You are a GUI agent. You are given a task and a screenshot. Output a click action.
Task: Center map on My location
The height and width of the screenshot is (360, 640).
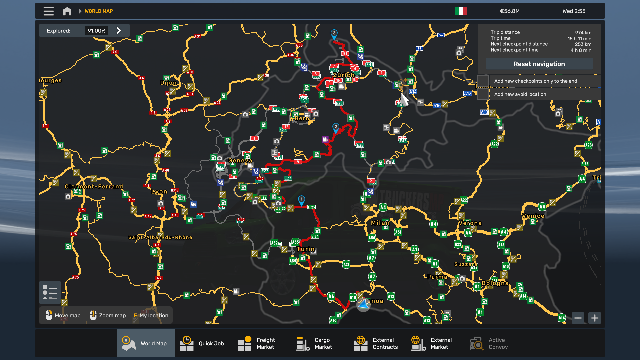pyautogui.click(x=151, y=315)
